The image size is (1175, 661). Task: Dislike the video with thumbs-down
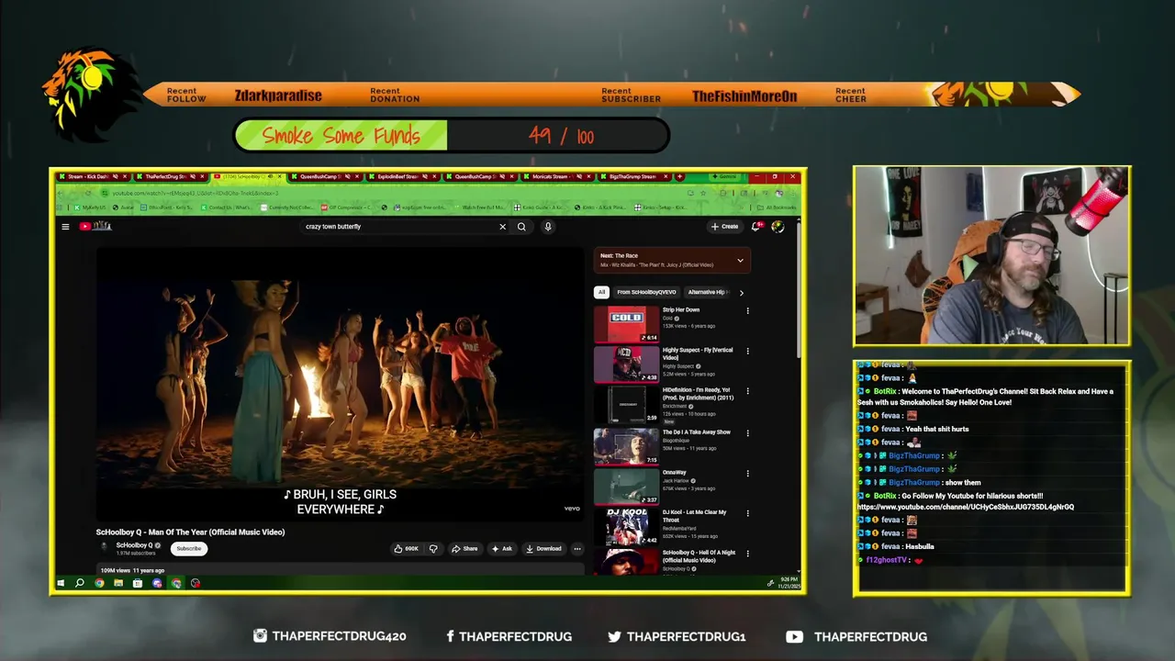433,549
